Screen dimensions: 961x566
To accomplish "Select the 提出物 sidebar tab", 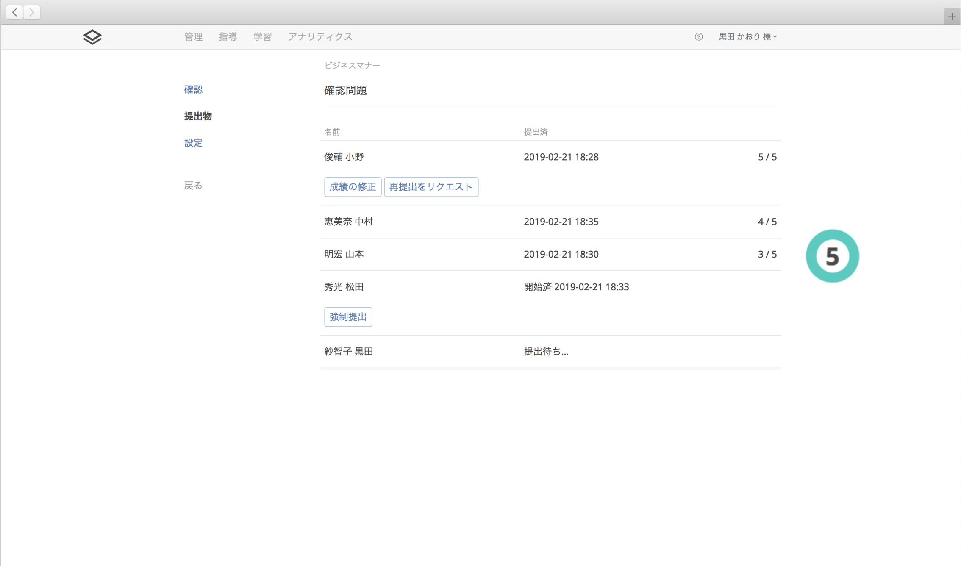I will (198, 116).
